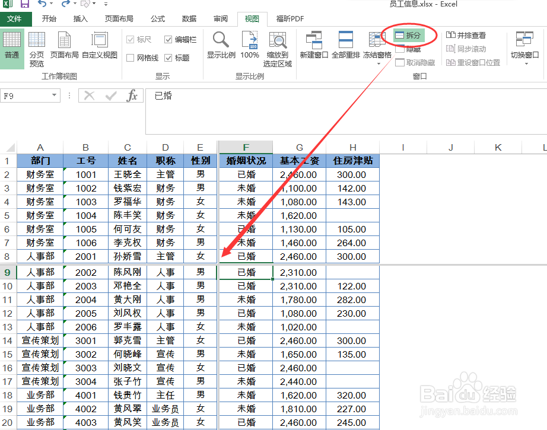The image size is (547, 430).
Task: Click cell with name 张子竹
Action: pyautogui.click(x=128, y=381)
